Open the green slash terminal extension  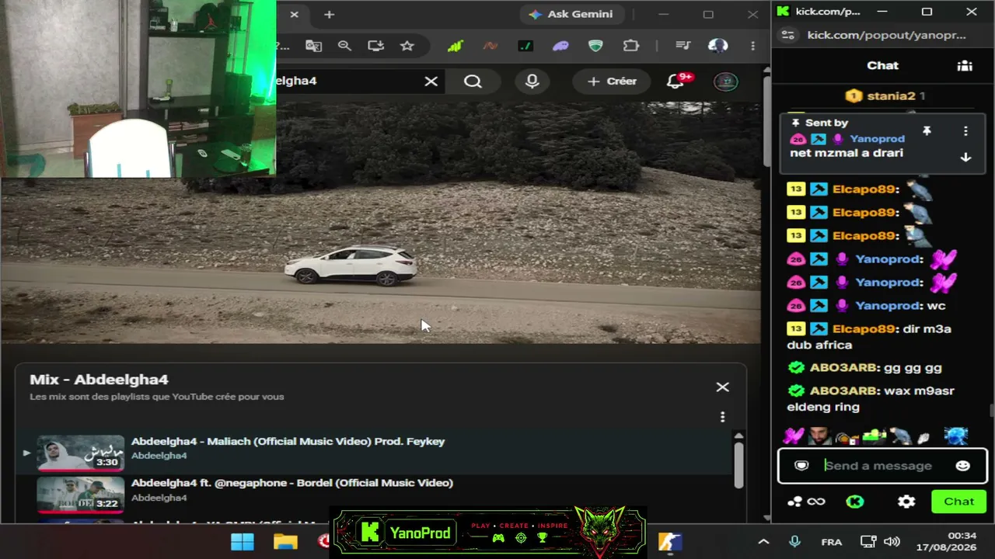(525, 46)
